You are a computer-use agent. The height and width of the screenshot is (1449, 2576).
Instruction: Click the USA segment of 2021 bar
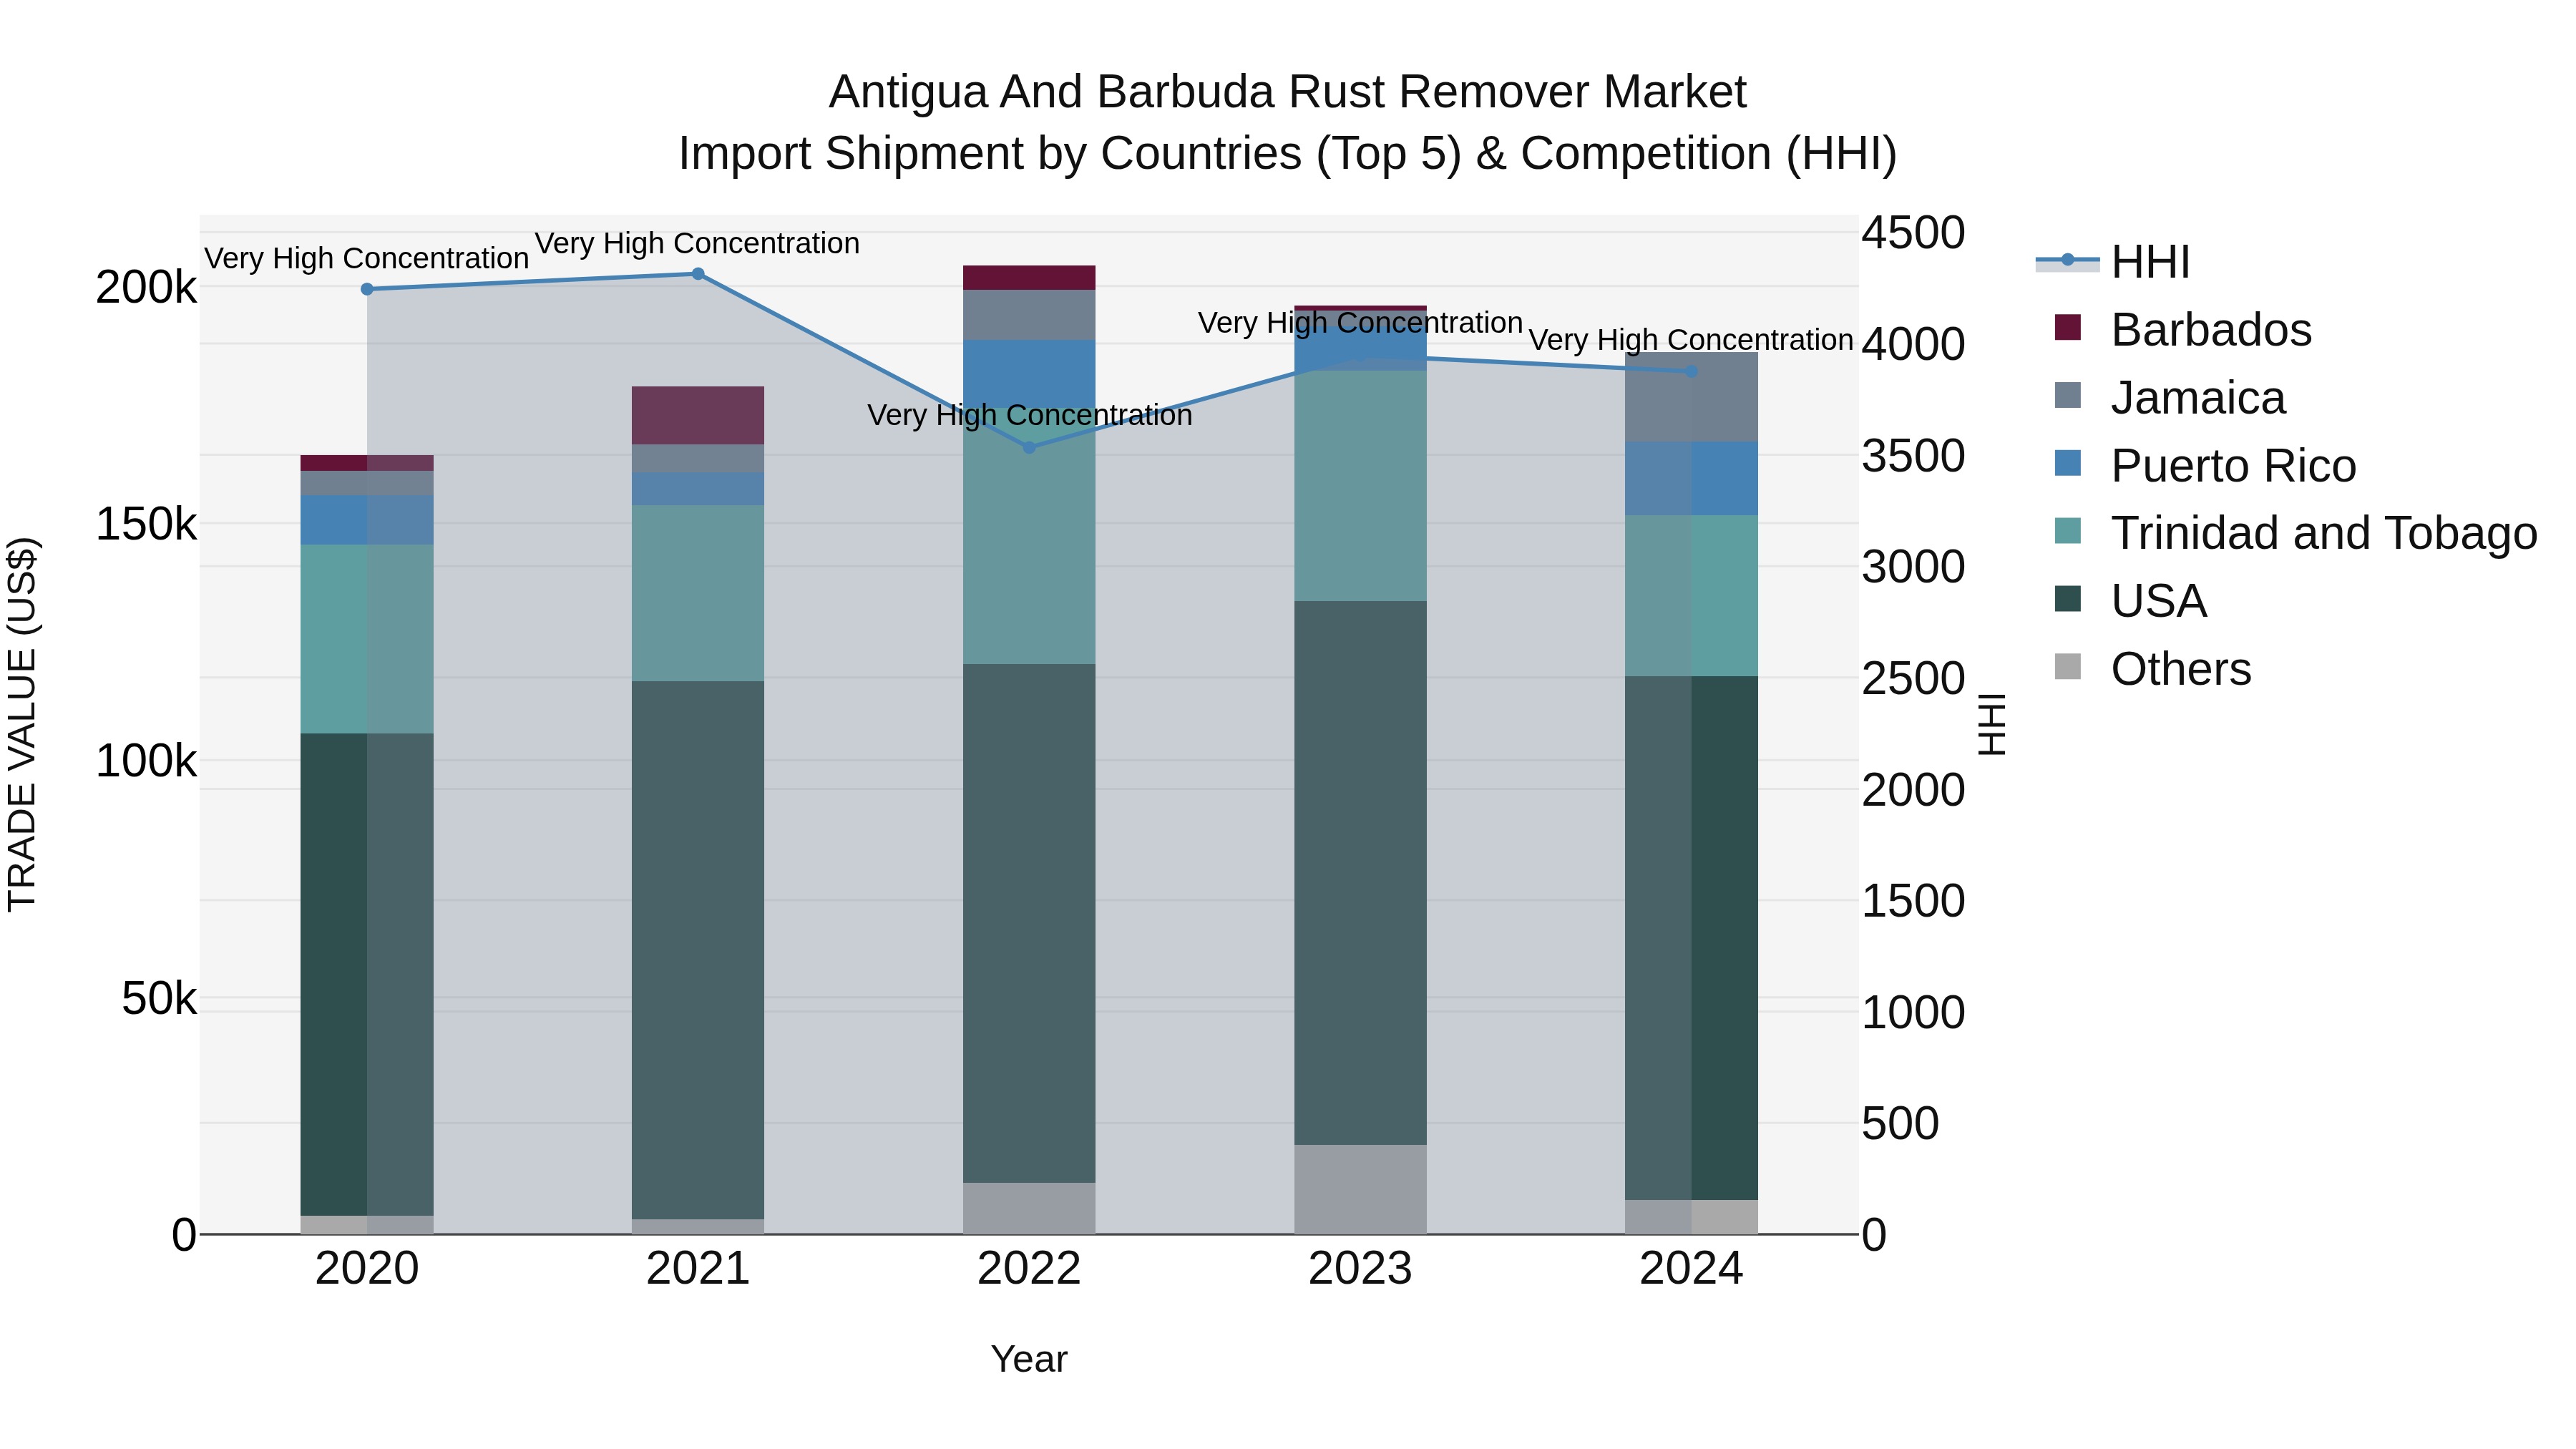point(698,950)
